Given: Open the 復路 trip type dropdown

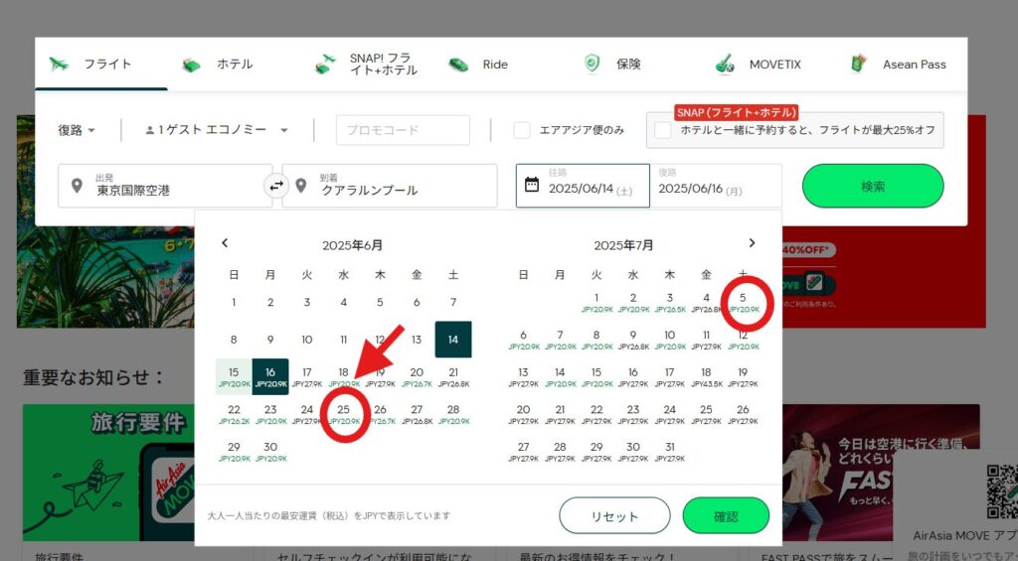Looking at the screenshot, I should point(77,130).
